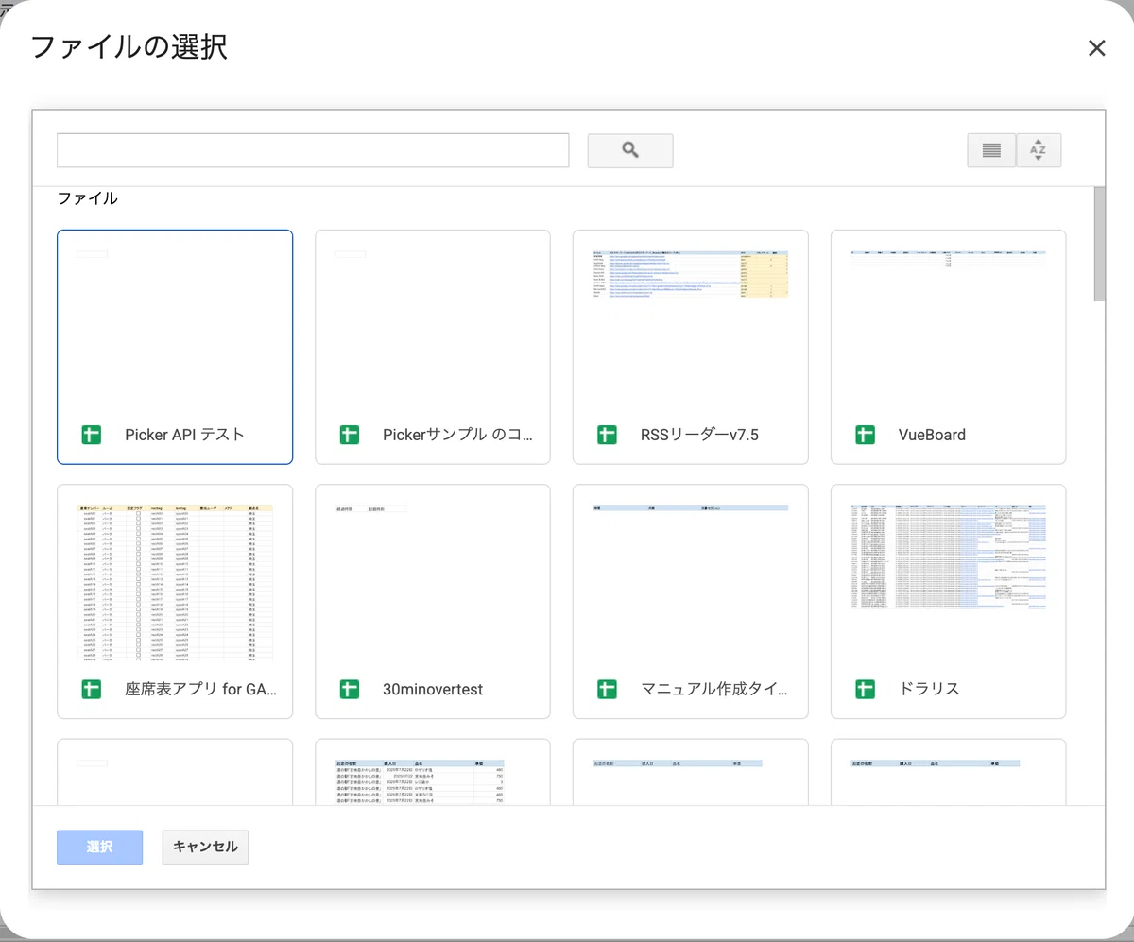Click the Sheets icon beside VueBoard

click(865, 435)
